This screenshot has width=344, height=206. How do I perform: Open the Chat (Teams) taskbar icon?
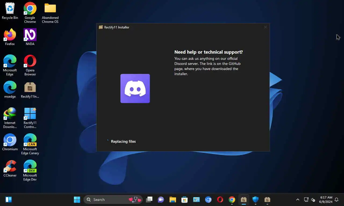[x=161, y=200]
